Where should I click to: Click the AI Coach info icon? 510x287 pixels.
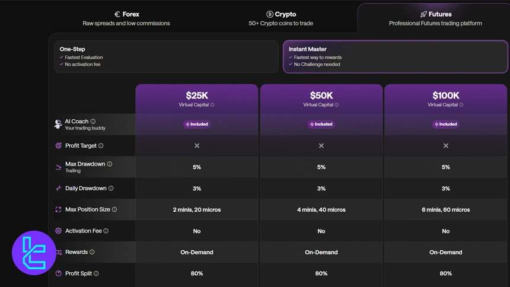tap(93, 122)
